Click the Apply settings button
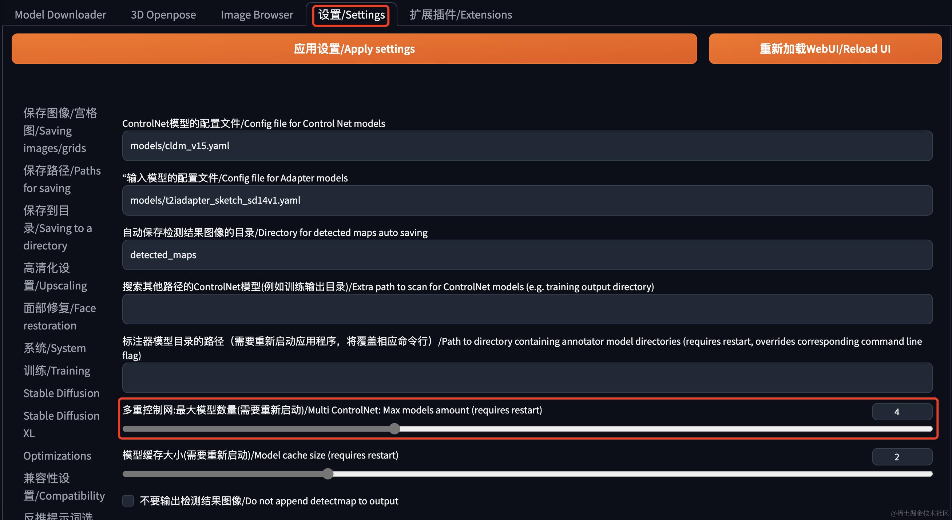Viewport: 952px width, 520px height. pyautogui.click(x=354, y=49)
